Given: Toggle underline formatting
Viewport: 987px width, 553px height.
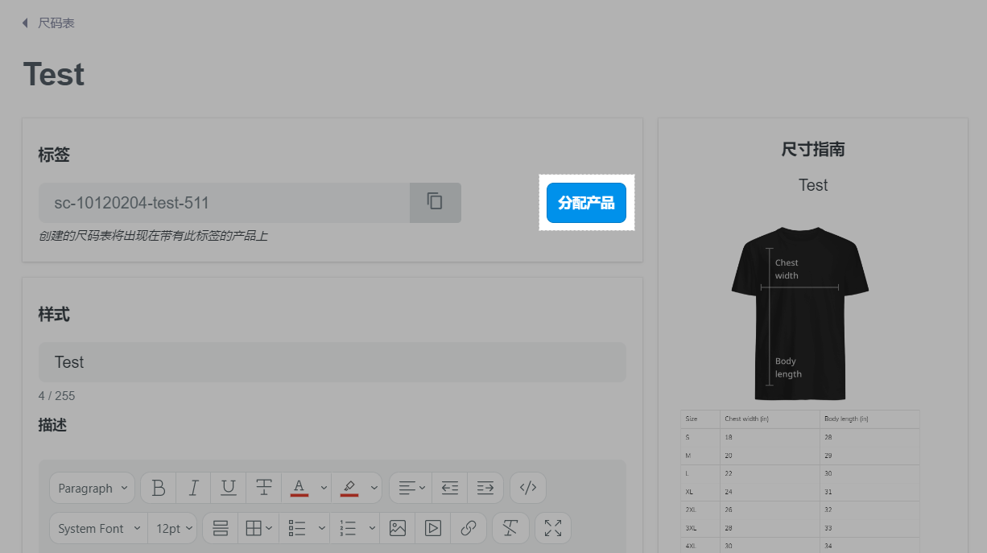Looking at the screenshot, I should tap(229, 488).
